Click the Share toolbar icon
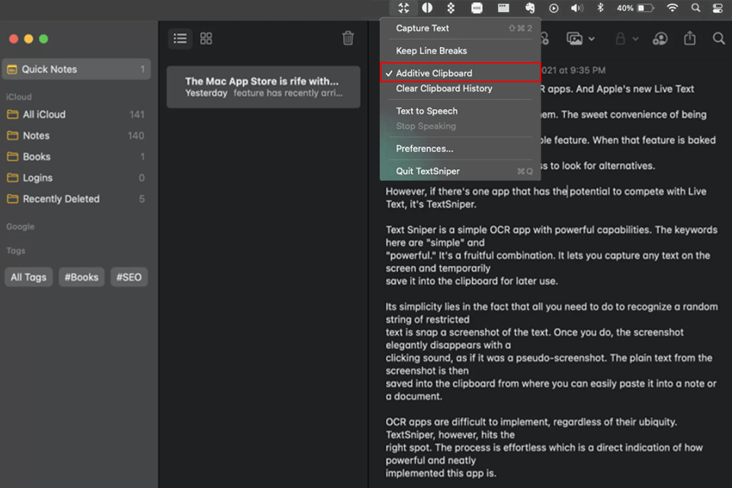This screenshot has width=732, height=488. [689, 38]
